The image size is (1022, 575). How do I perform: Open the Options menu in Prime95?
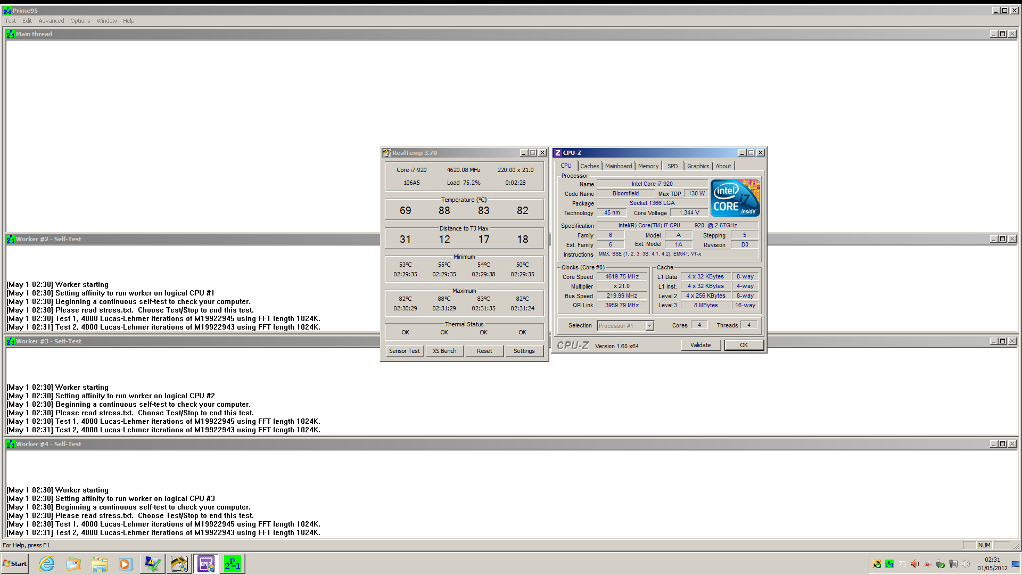click(x=80, y=21)
